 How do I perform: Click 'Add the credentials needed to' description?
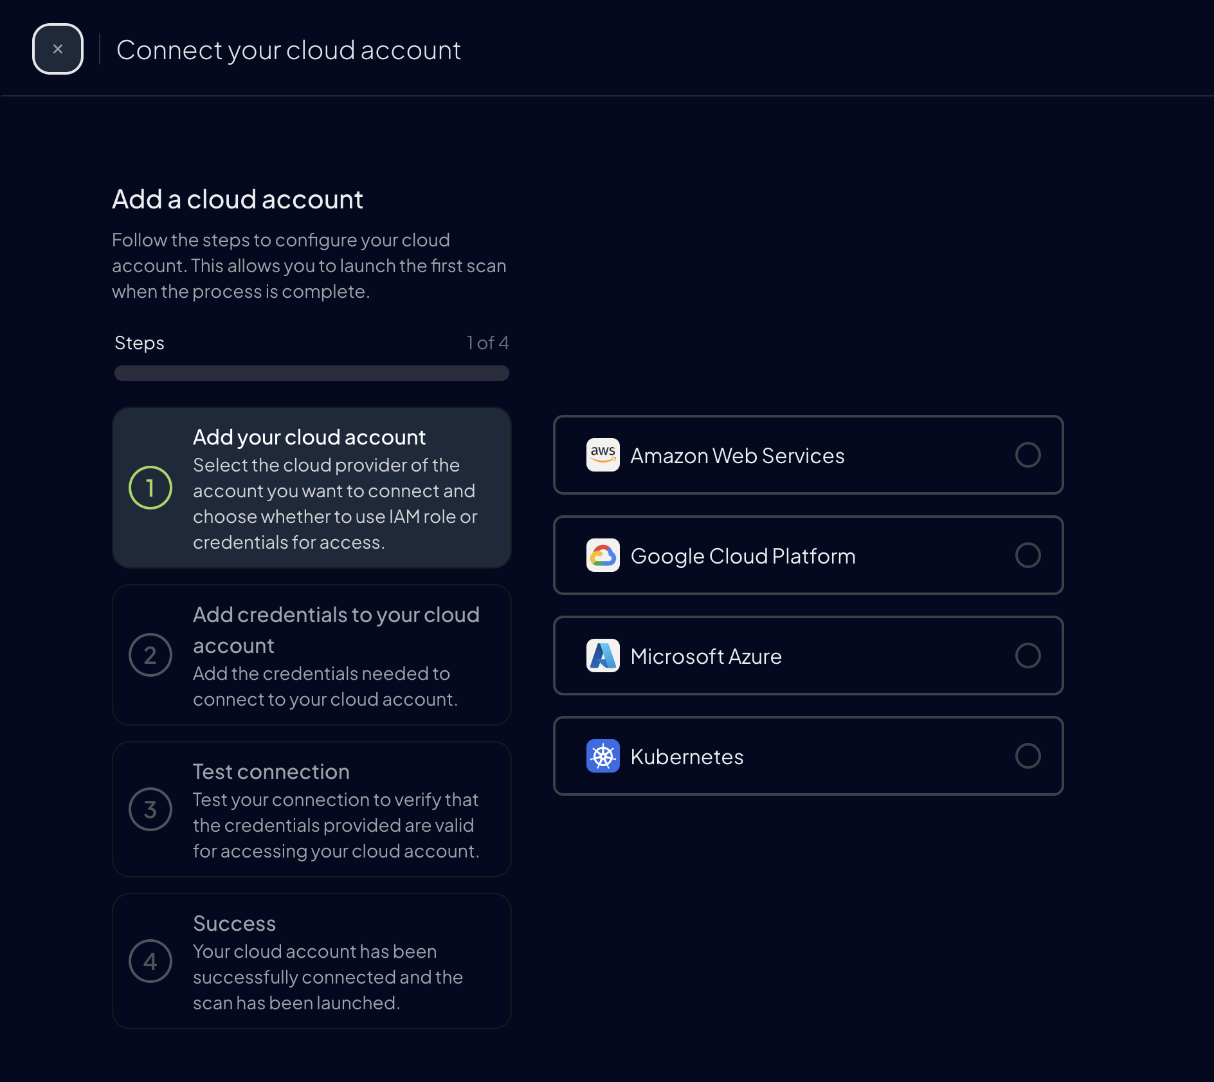tap(325, 686)
